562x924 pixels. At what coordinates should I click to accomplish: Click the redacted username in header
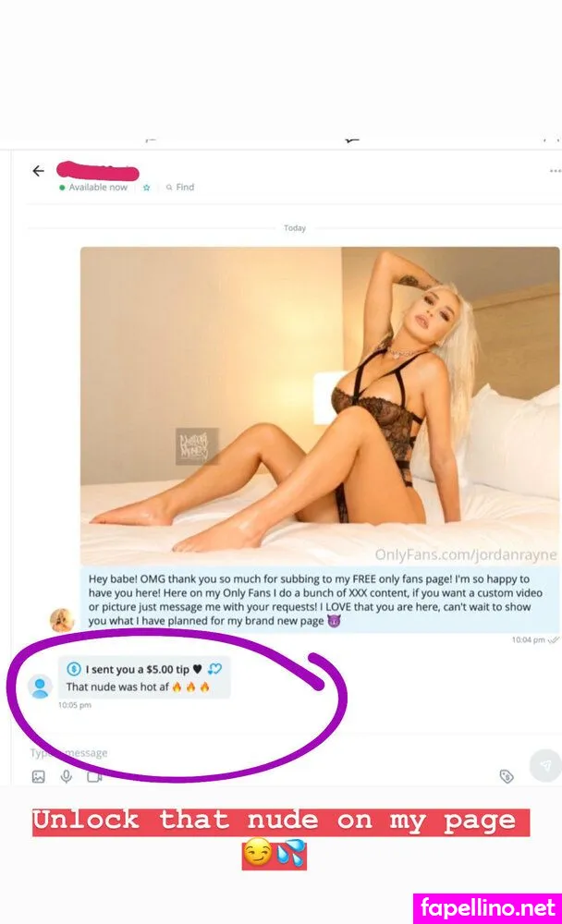click(98, 172)
